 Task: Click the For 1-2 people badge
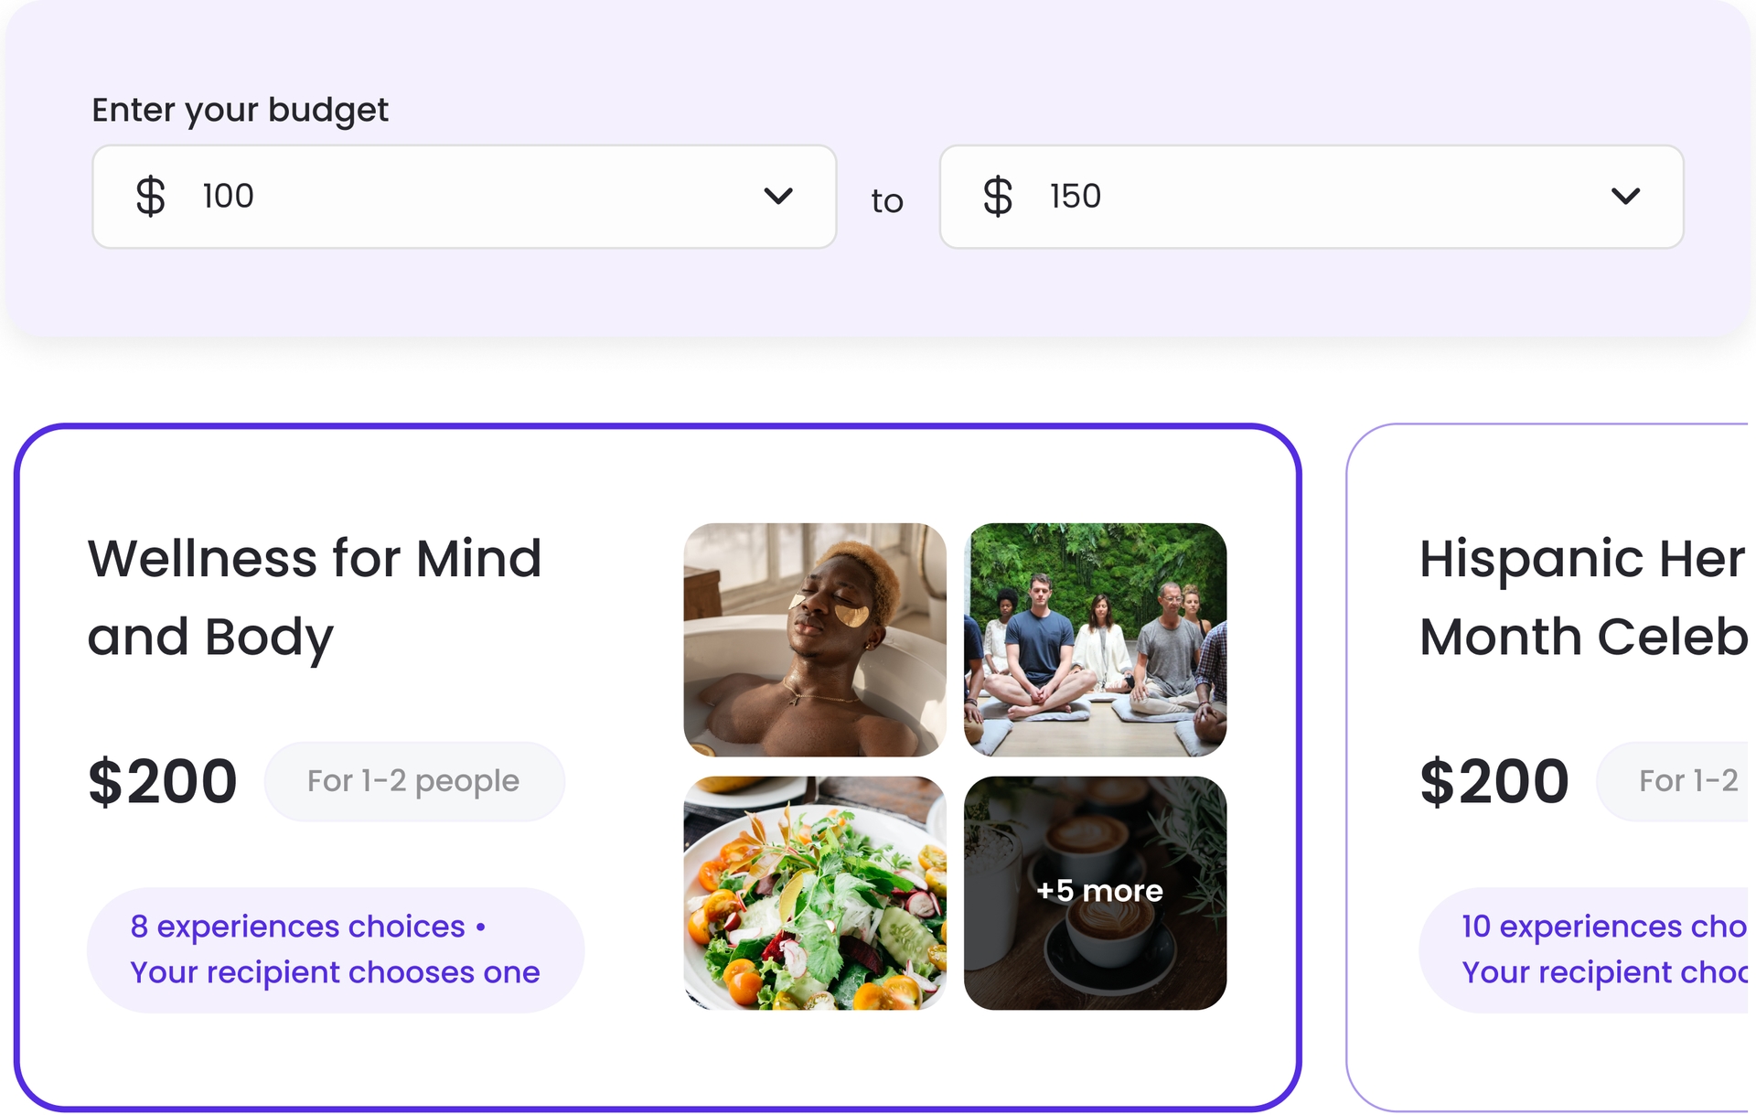[x=413, y=781]
